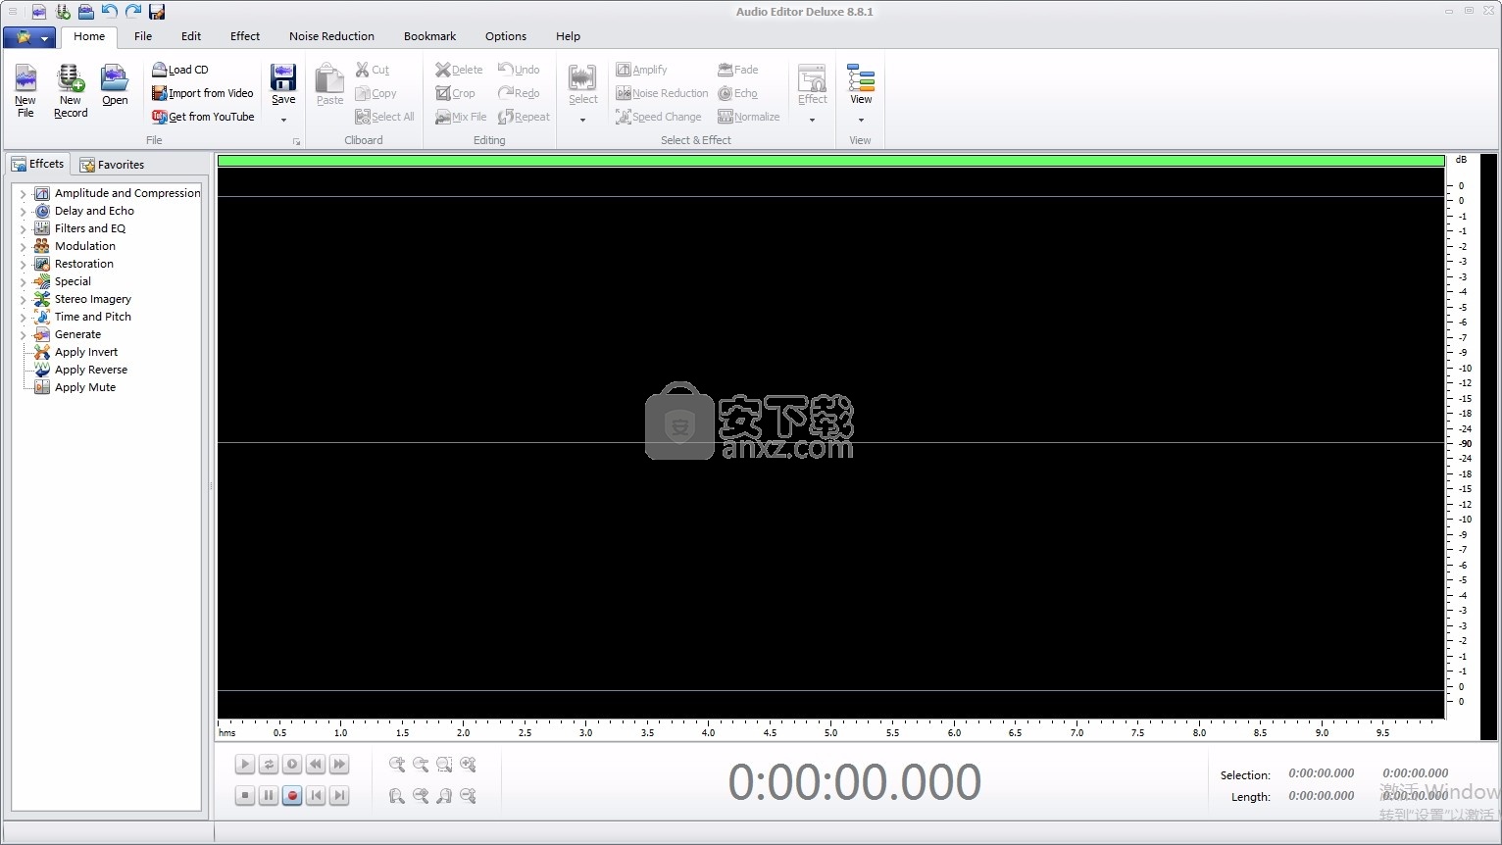Screen dimensions: 1502x845
Task: Expand the Generate category
Action: pos(24,335)
